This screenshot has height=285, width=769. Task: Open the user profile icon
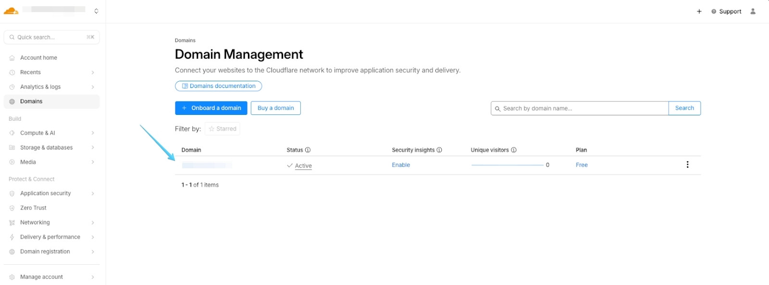tap(753, 12)
